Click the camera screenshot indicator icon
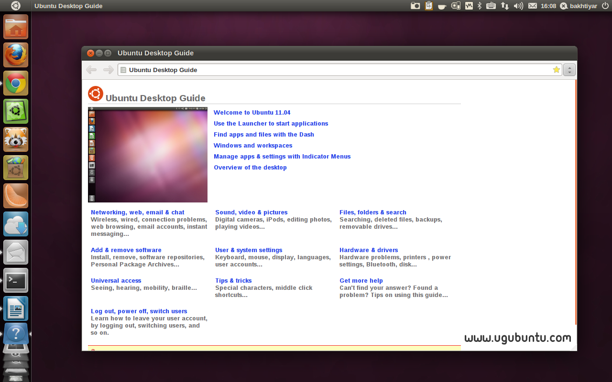Viewport: 612px width, 382px height. point(415,6)
